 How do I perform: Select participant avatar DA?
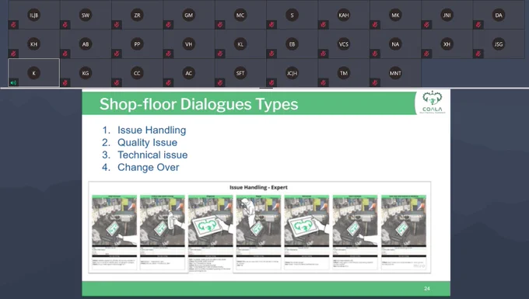[499, 16]
